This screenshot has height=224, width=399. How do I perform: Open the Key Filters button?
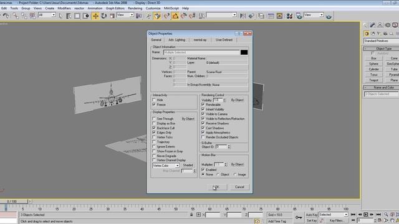337,221
